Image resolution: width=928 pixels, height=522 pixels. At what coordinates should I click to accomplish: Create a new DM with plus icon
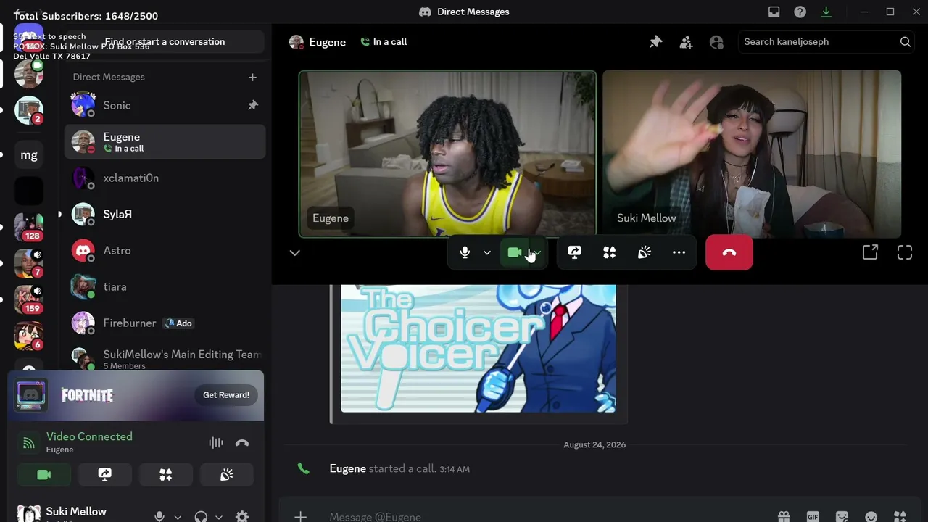[x=252, y=77]
